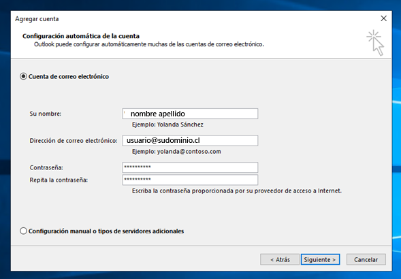Click the 'Contraseña:' label

(46, 167)
